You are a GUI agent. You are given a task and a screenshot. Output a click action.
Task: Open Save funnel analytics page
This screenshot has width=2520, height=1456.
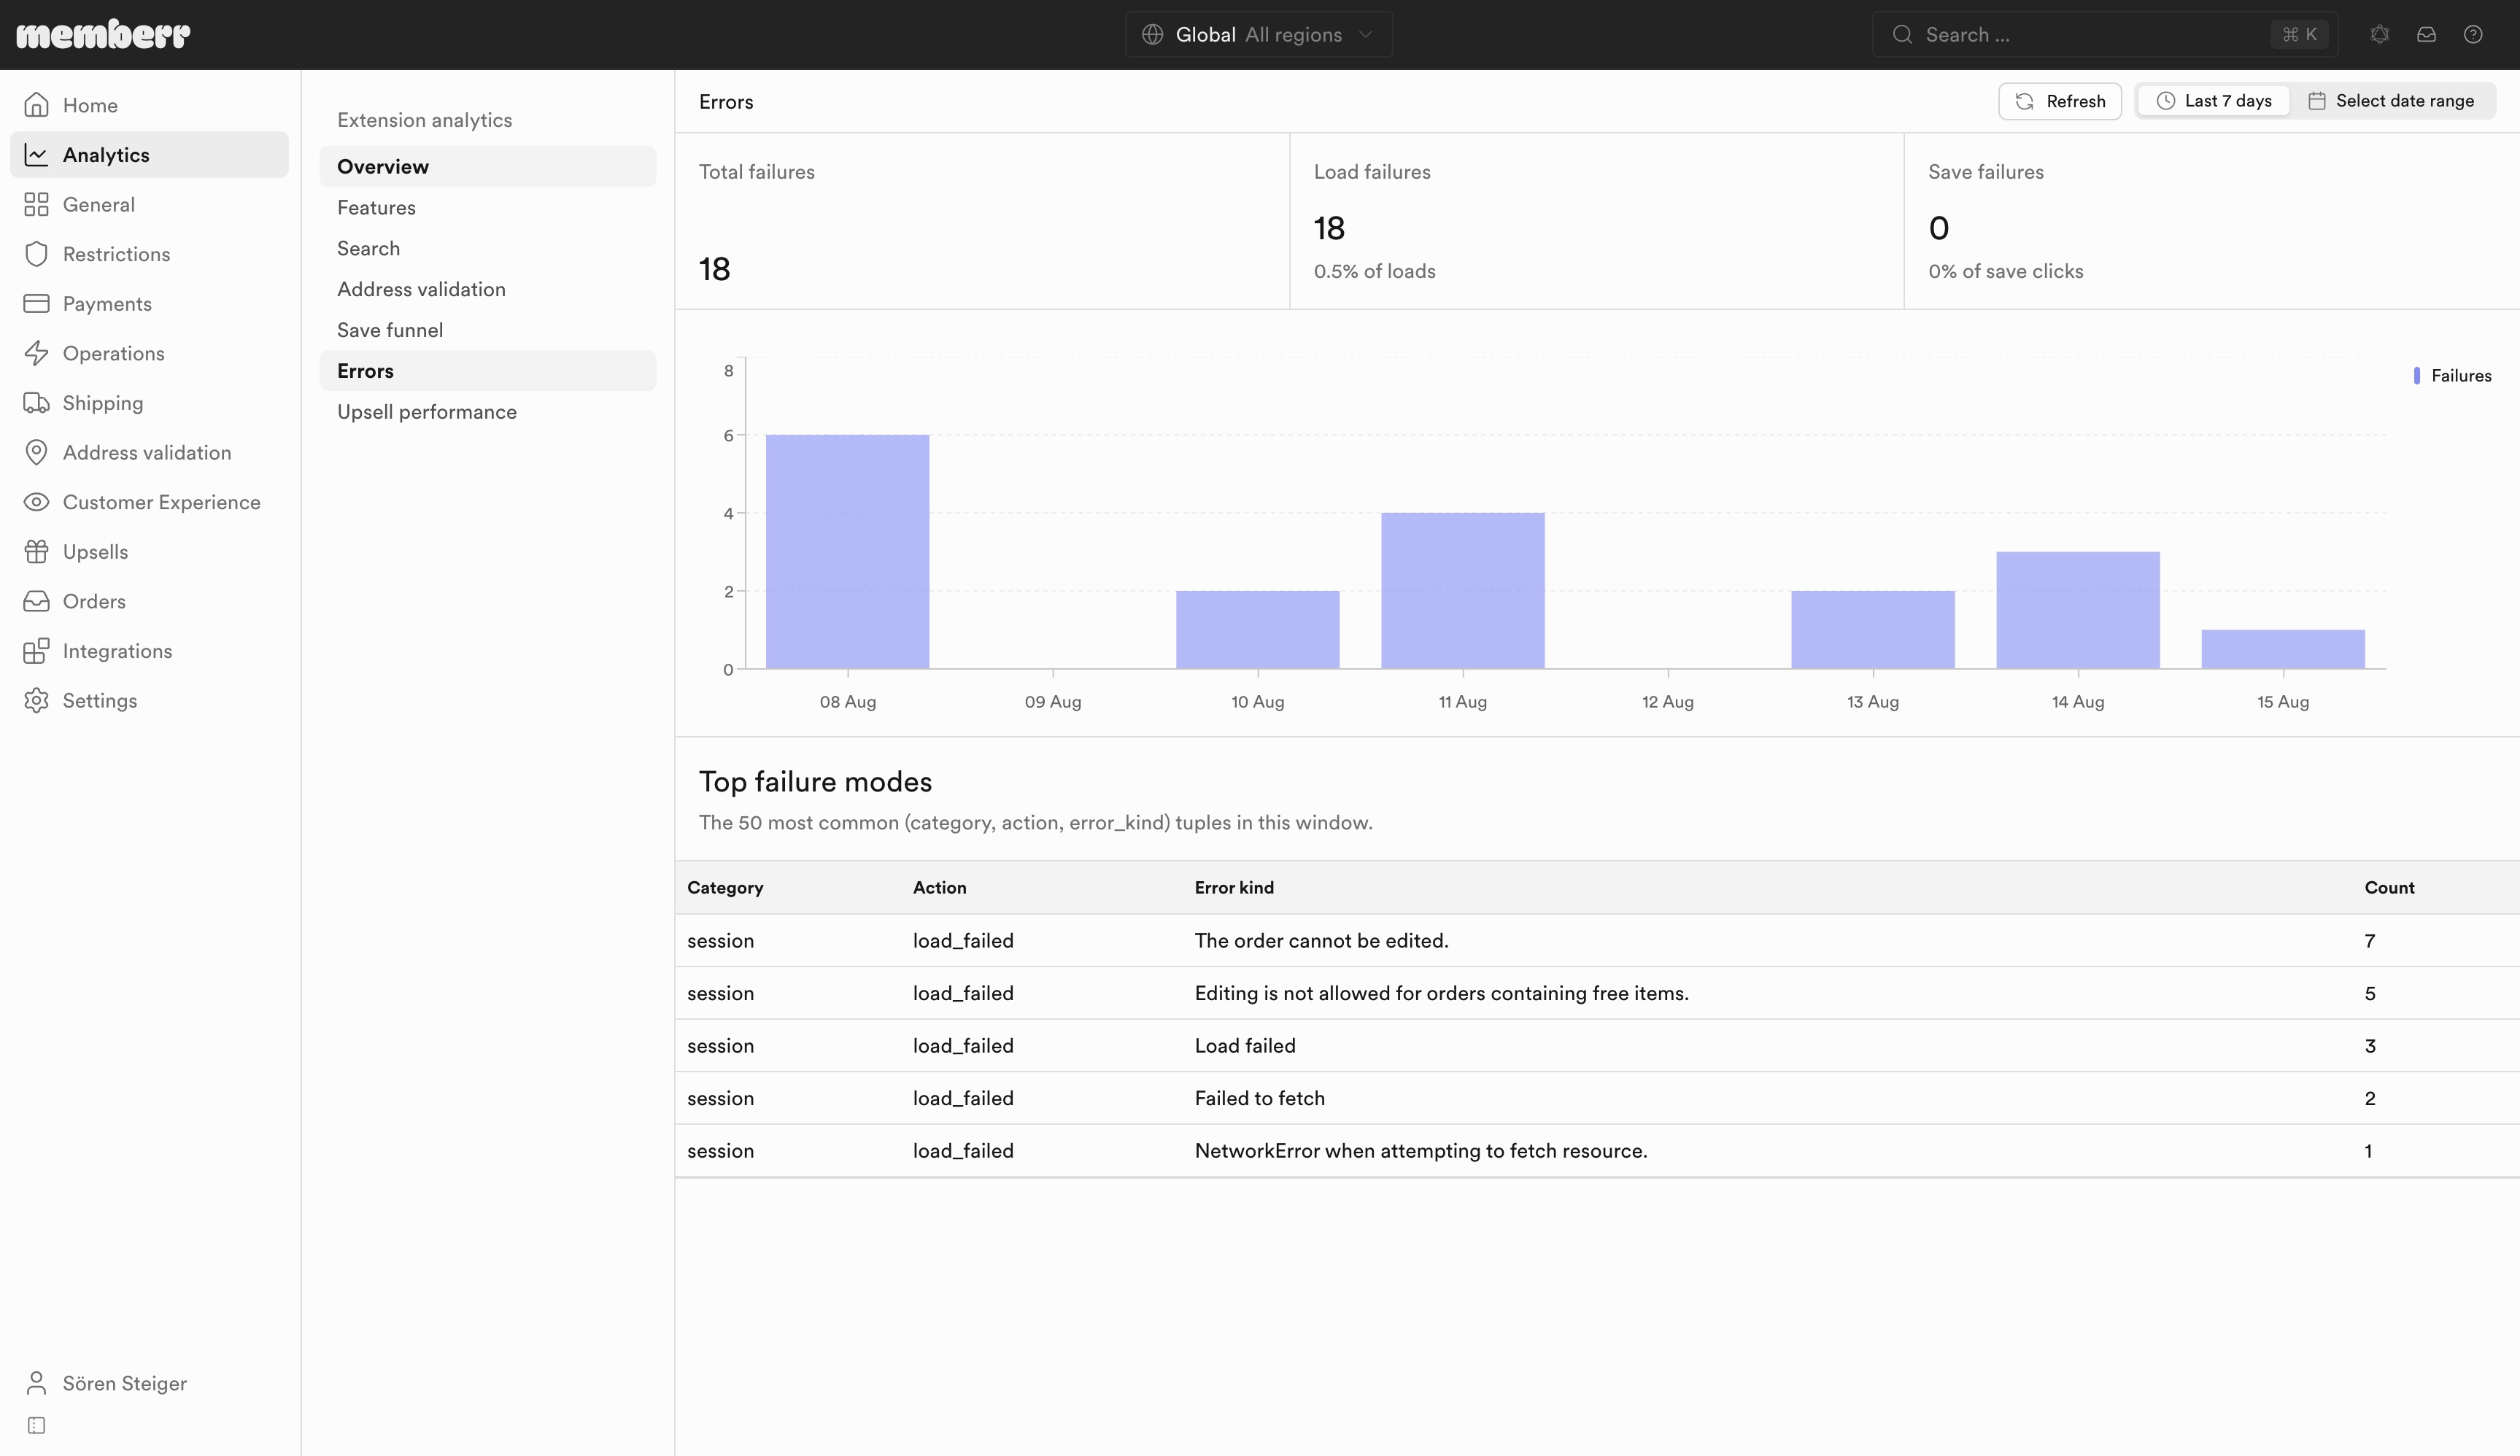click(x=389, y=330)
